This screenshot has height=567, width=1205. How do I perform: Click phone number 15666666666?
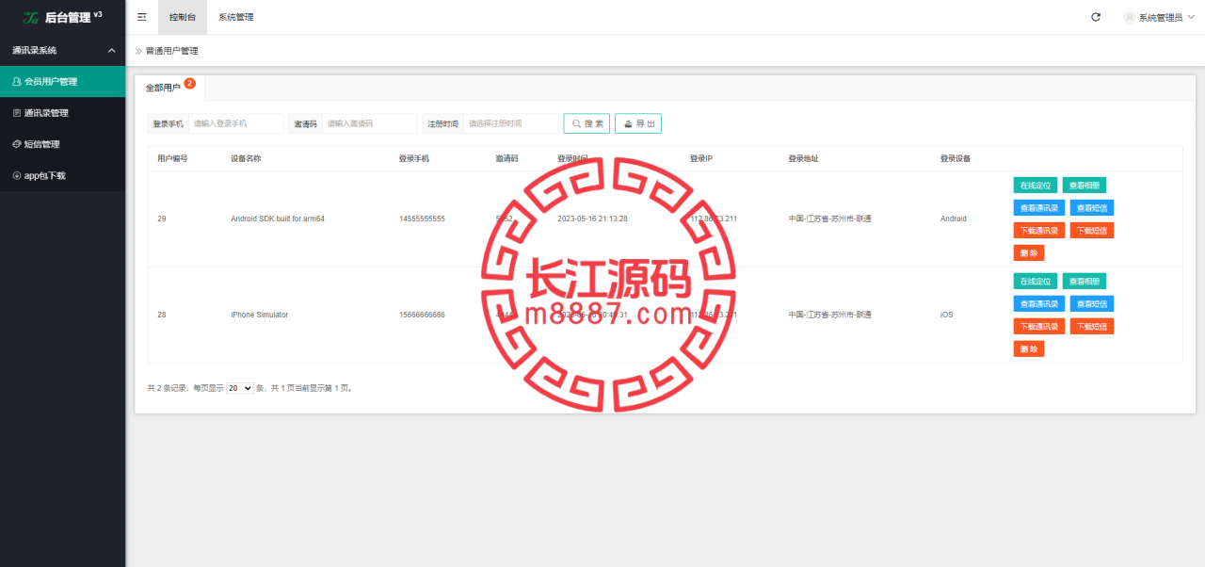point(422,315)
